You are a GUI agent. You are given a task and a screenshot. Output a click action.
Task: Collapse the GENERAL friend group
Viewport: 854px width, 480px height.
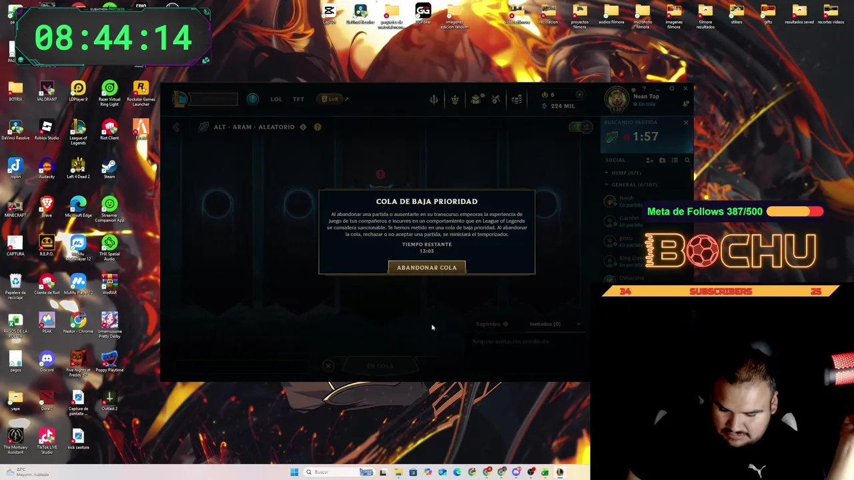[x=631, y=185]
